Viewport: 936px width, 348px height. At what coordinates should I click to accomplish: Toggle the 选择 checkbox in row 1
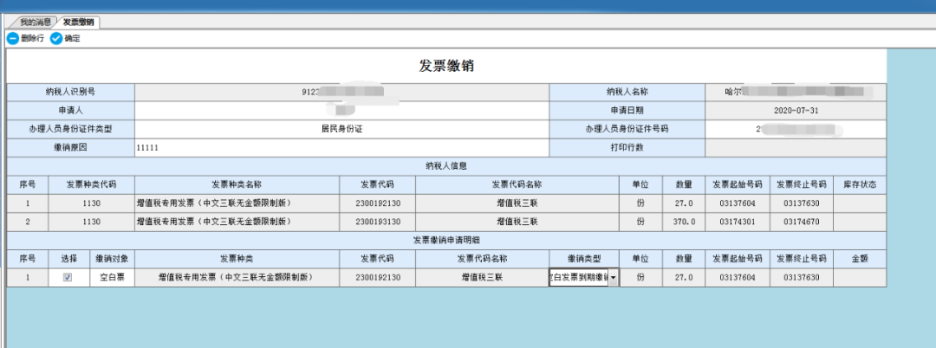68,277
